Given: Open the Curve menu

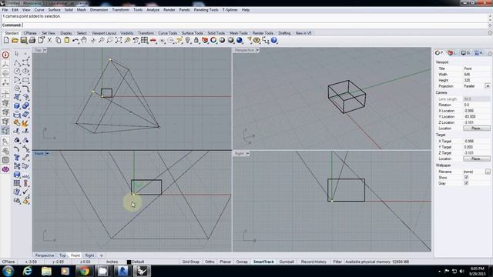Looking at the screenshot, I should point(39,10).
